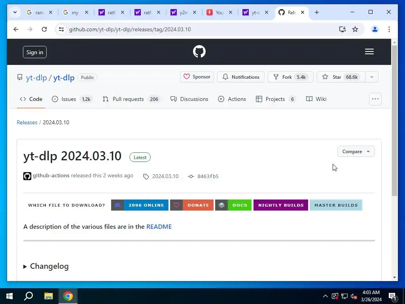The width and height of the screenshot is (405, 304).
Task: Open commit 8463fb5 link
Action: click(208, 176)
